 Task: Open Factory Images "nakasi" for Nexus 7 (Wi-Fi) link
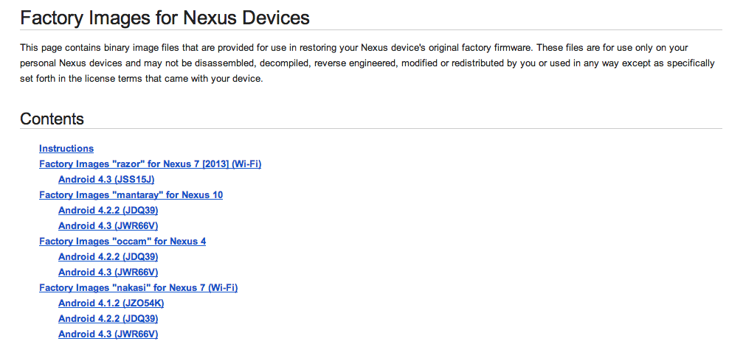(x=138, y=288)
